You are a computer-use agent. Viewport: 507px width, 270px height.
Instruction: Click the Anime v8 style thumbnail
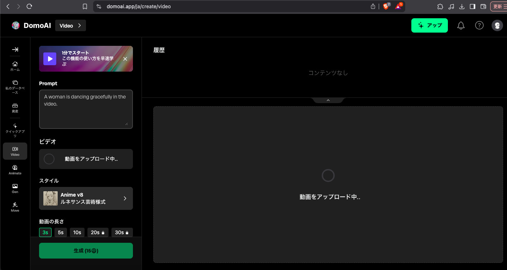[x=51, y=198]
